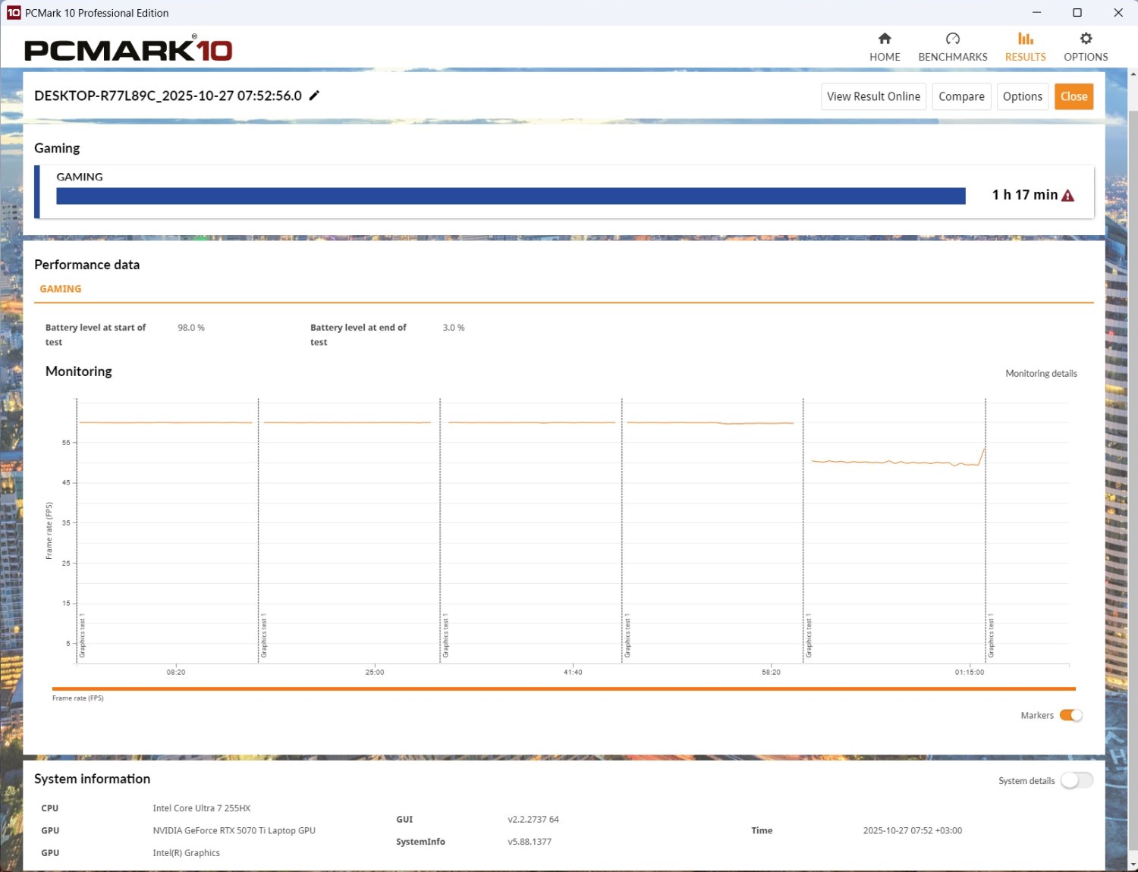Click the vertical scrollbar thumb

point(1133,481)
